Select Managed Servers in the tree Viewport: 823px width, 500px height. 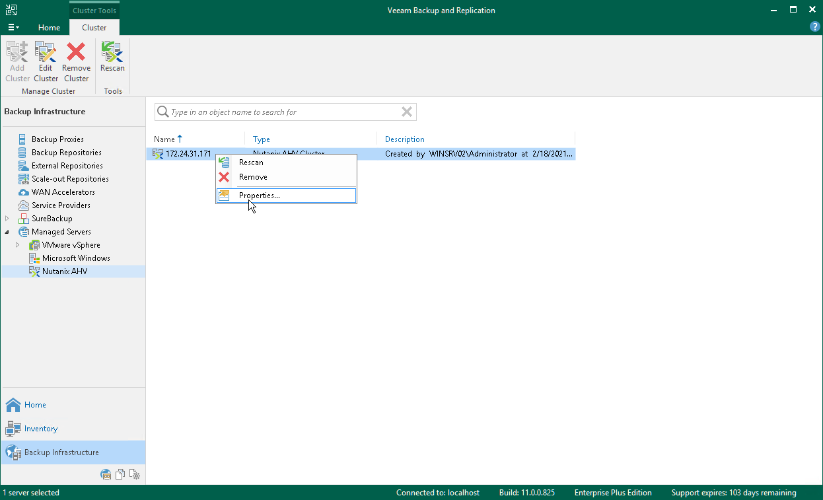coord(61,232)
